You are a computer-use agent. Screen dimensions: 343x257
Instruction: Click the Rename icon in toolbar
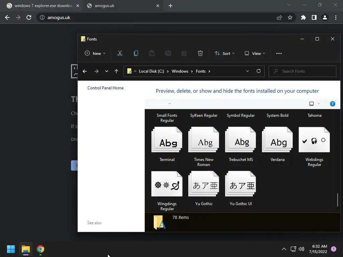(168, 53)
